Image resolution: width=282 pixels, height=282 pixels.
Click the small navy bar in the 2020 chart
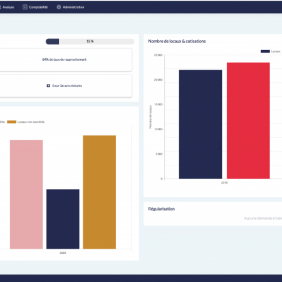click(63, 219)
